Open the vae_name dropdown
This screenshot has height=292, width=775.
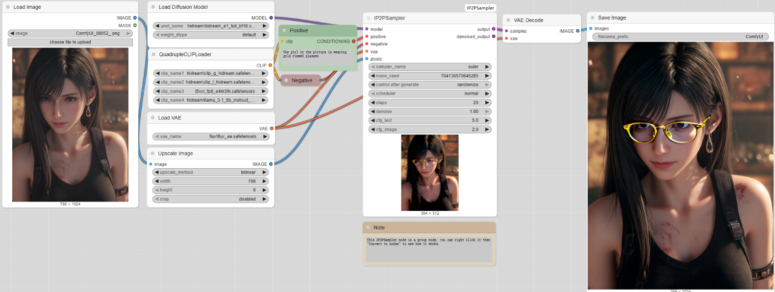[211, 136]
